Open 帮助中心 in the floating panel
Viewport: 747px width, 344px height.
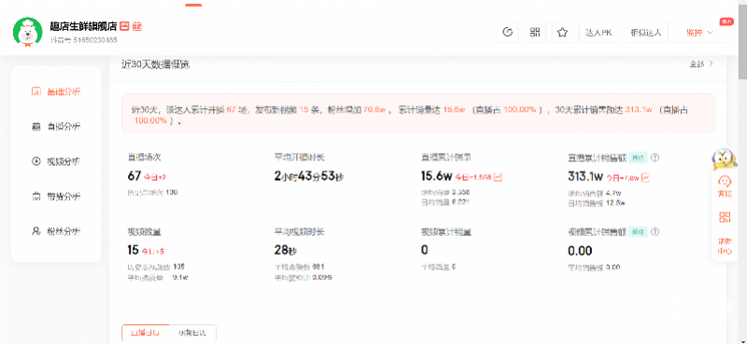pyautogui.click(x=725, y=245)
